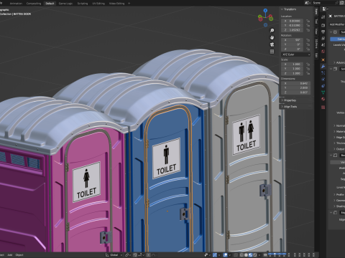Toggle snapping magnet in viewport header
The height and width of the screenshot is (258, 345).
pos(135,255)
